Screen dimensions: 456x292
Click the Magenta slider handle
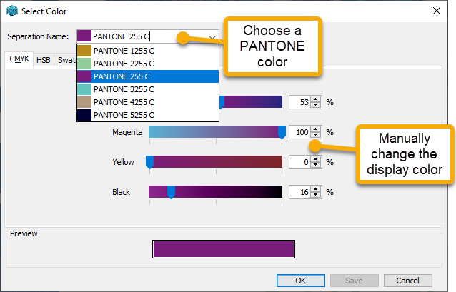(282, 132)
